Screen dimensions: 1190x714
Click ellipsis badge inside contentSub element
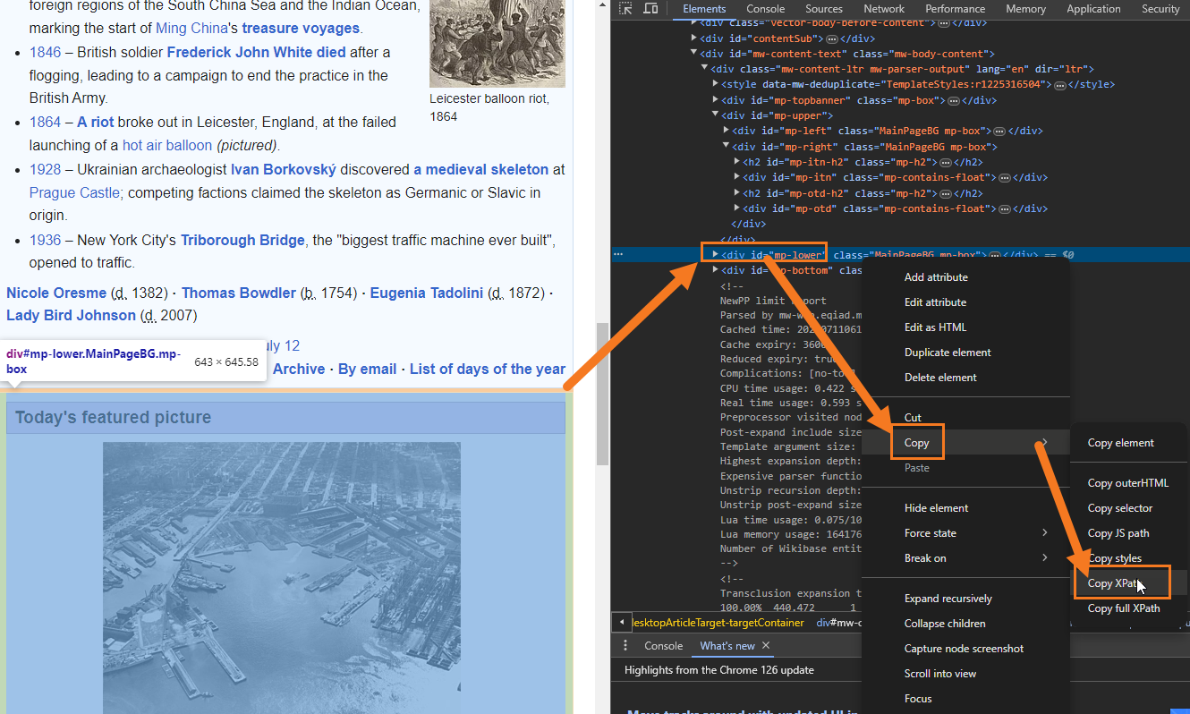click(x=831, y=39)
